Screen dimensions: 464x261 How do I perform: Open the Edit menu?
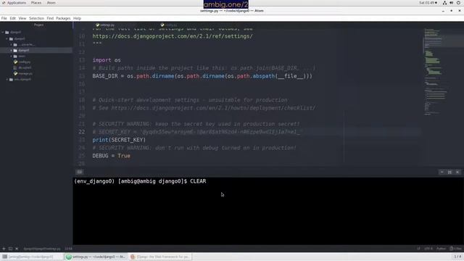pos(13,18)
